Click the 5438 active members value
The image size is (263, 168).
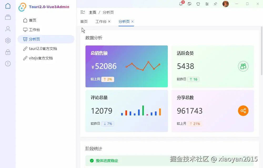click(185, 66)
